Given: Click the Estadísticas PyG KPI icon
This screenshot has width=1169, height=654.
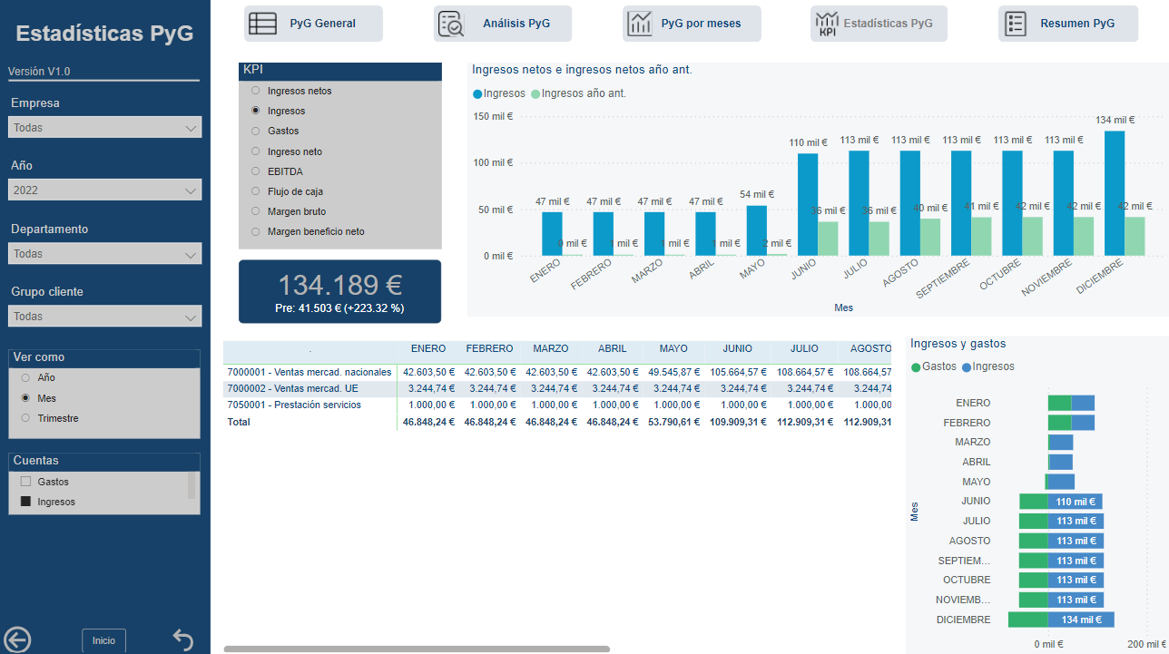Looking at the screenshot, I should 828,24.
